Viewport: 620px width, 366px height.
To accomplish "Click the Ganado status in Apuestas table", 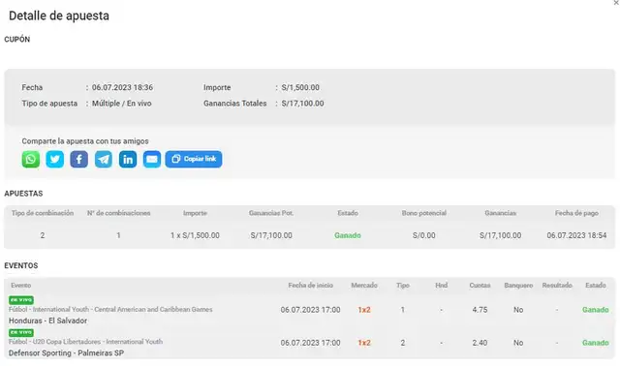I will point(348,235).
